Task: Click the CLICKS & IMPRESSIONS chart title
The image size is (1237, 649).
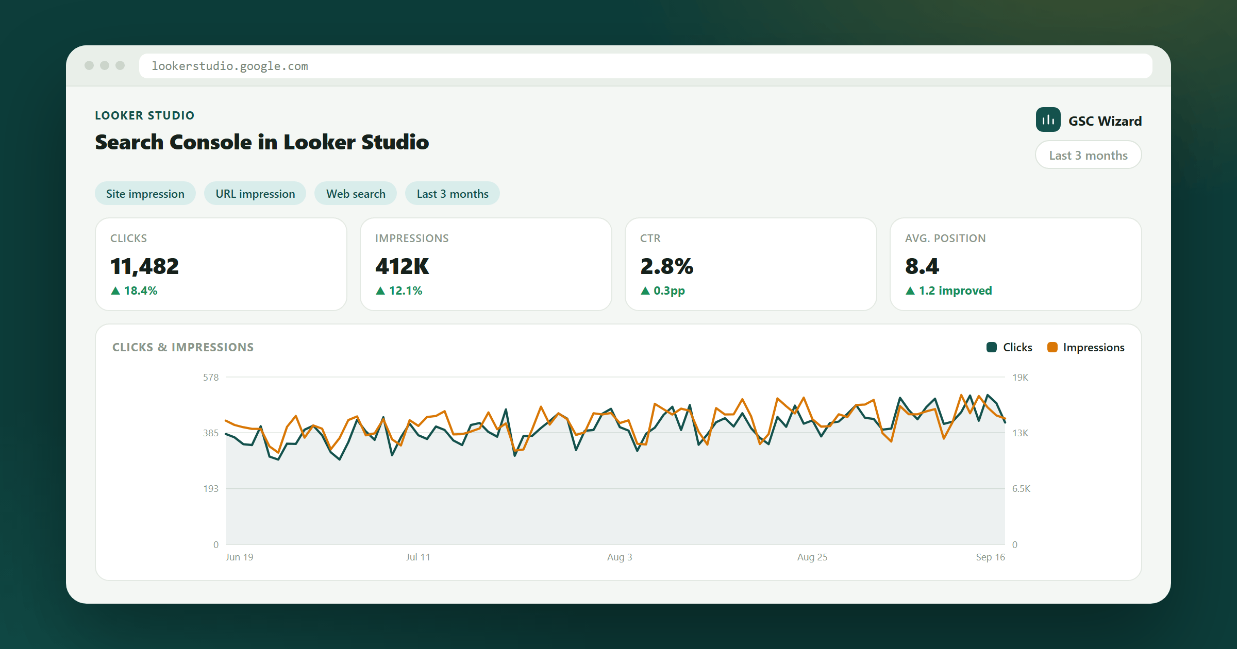Action: click(x=183, y=347)
